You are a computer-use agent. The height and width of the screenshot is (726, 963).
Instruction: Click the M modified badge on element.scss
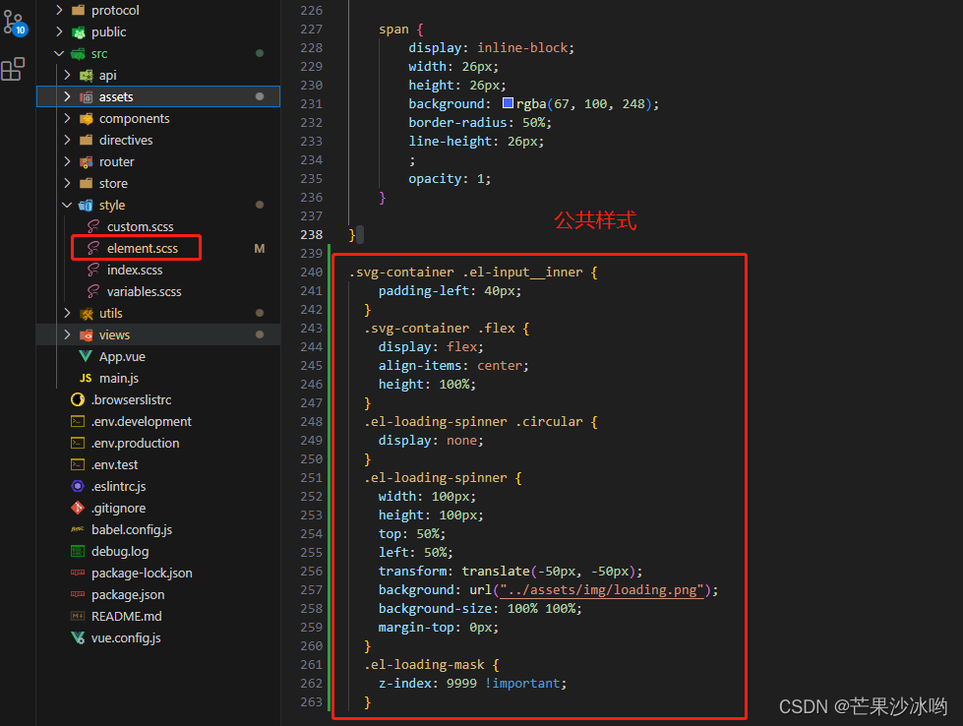(259, 248)
